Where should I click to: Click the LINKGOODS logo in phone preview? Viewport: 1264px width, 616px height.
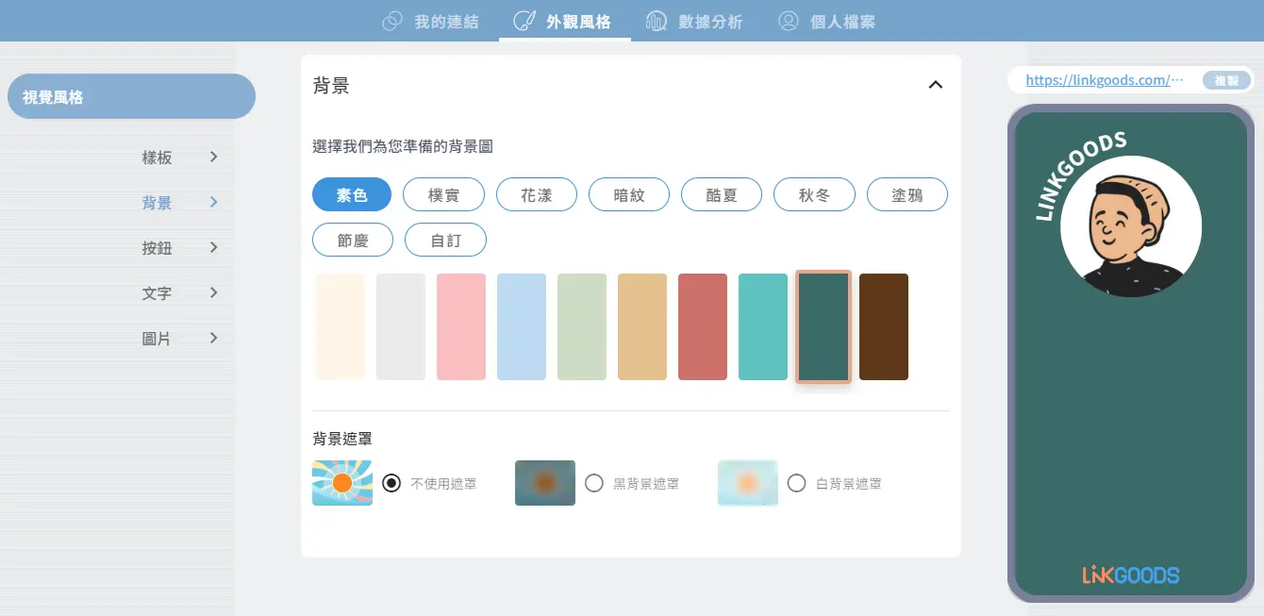[x=1131, y=574]
